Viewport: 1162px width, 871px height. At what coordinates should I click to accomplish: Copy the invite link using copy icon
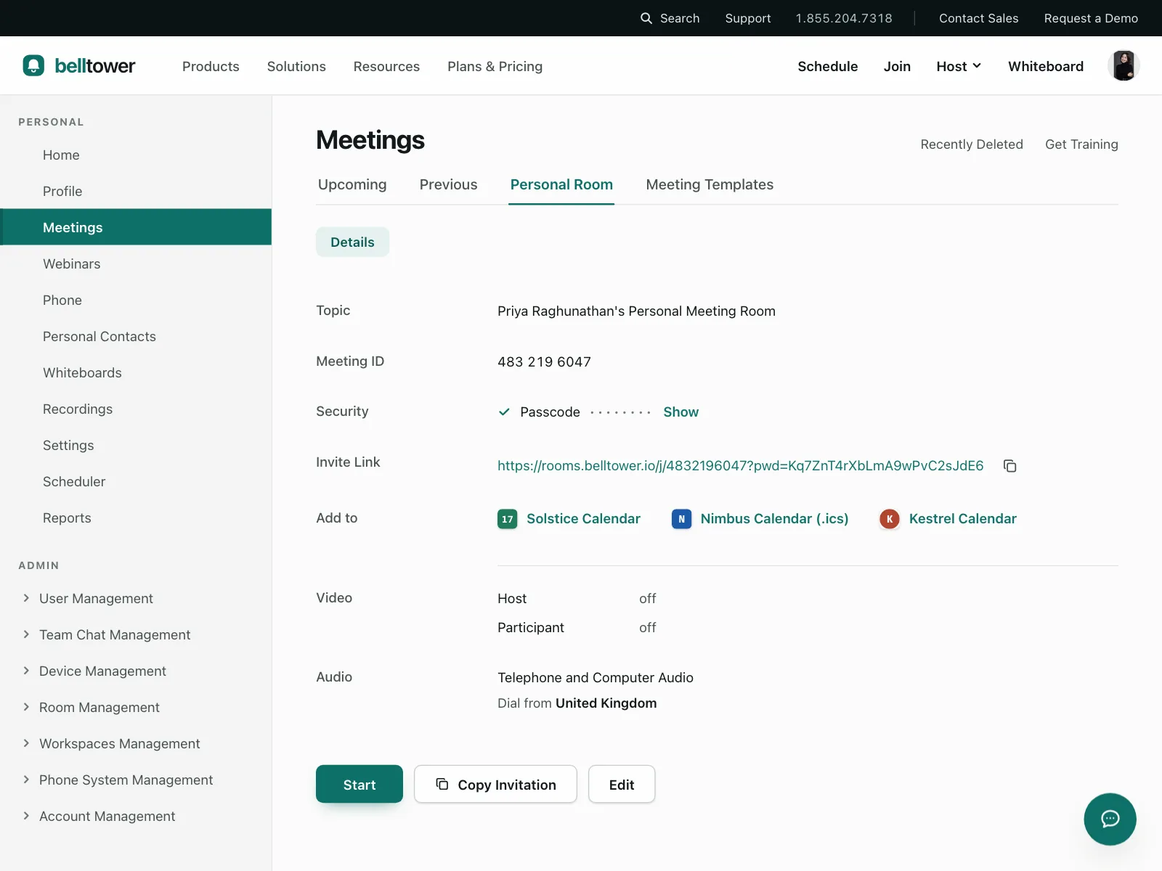coord(1009,466)
